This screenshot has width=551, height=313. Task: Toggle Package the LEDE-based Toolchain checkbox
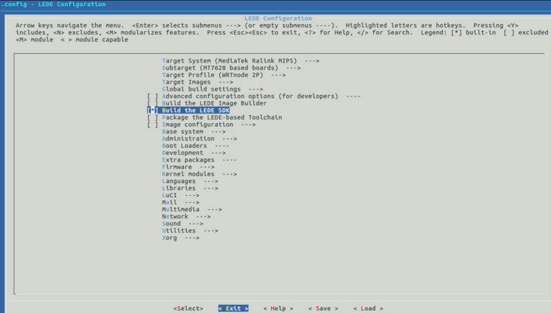(x=152, y=117)
